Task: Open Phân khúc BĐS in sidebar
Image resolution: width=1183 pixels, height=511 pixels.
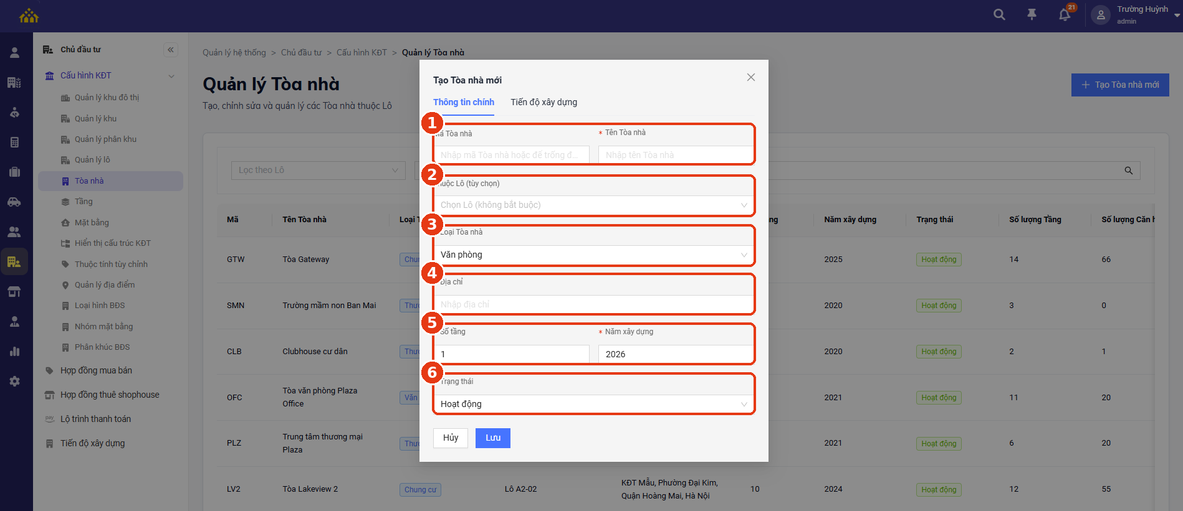Action: 102,347
